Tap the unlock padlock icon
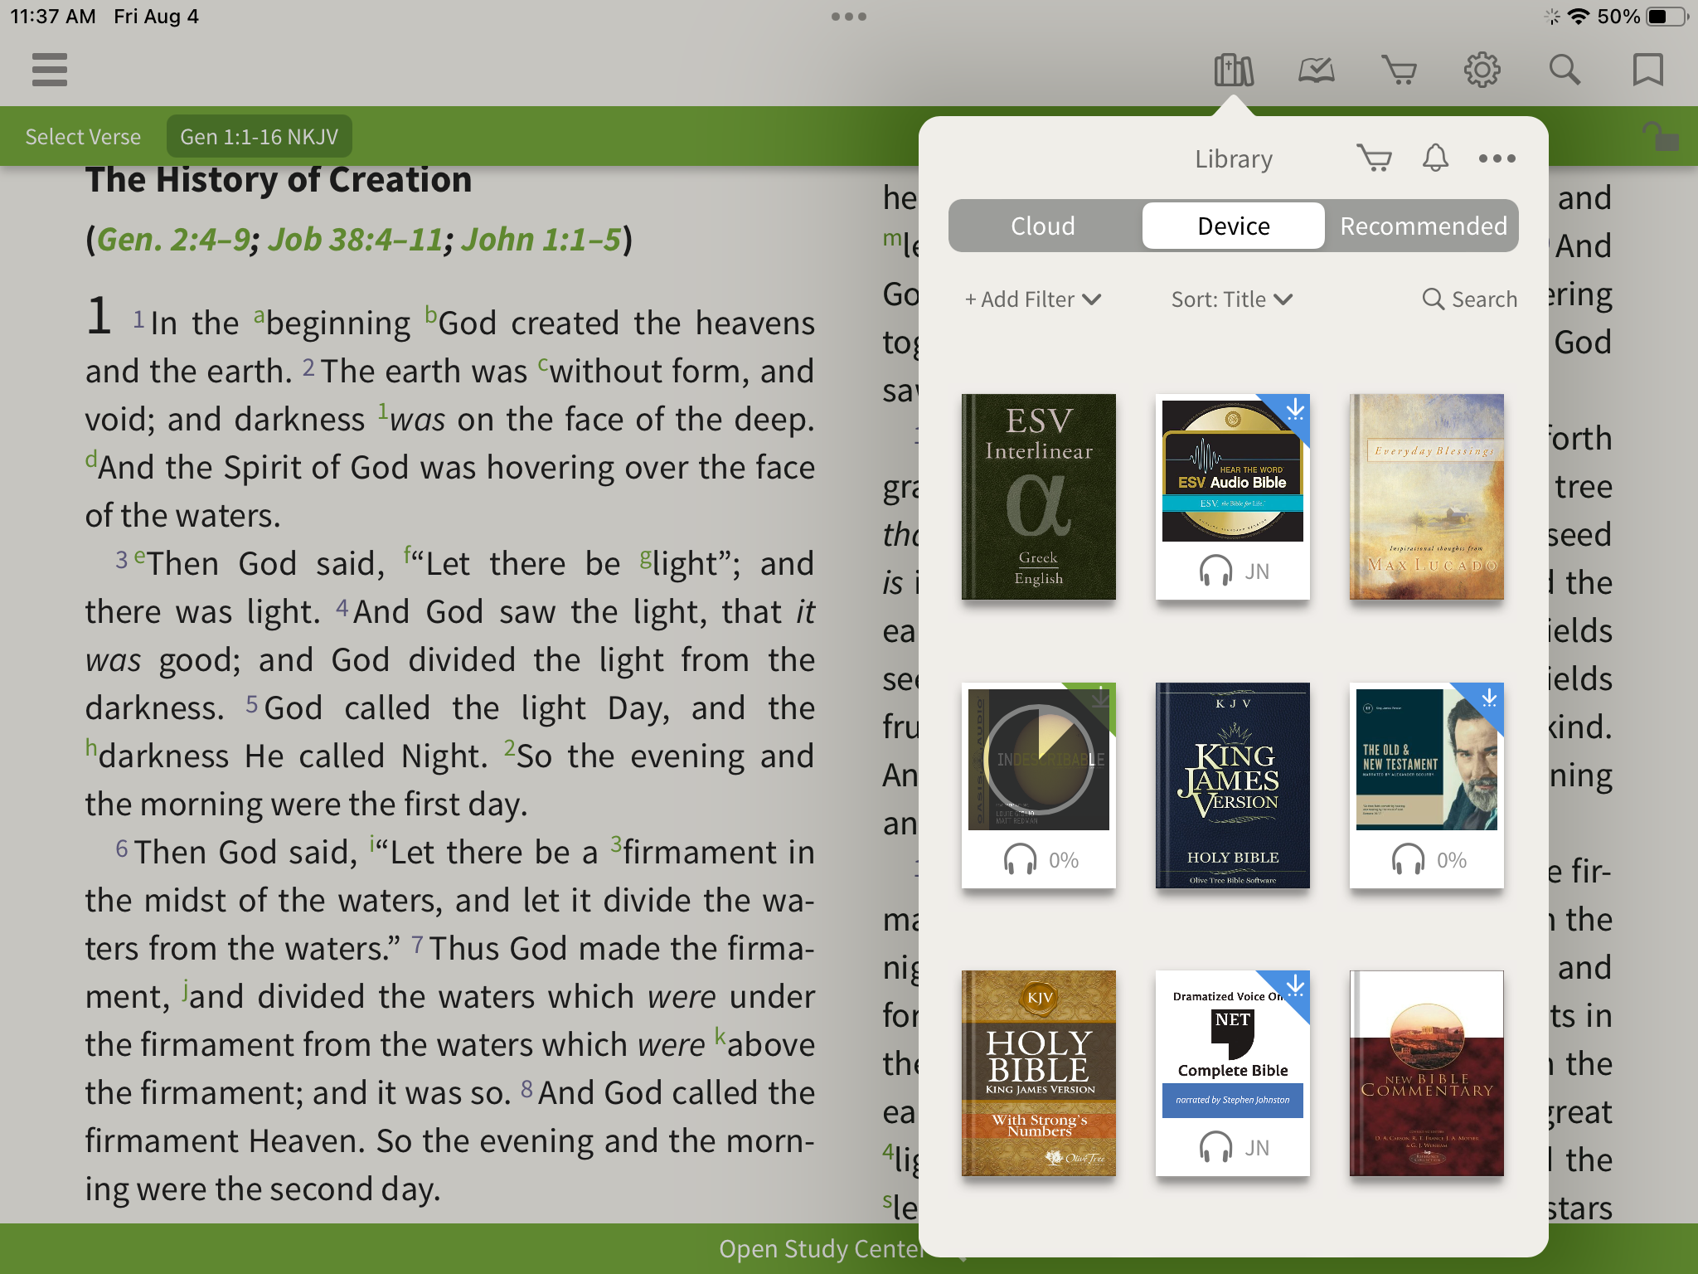The width and height of the screenshot is (1698, 1274). 1662,135
